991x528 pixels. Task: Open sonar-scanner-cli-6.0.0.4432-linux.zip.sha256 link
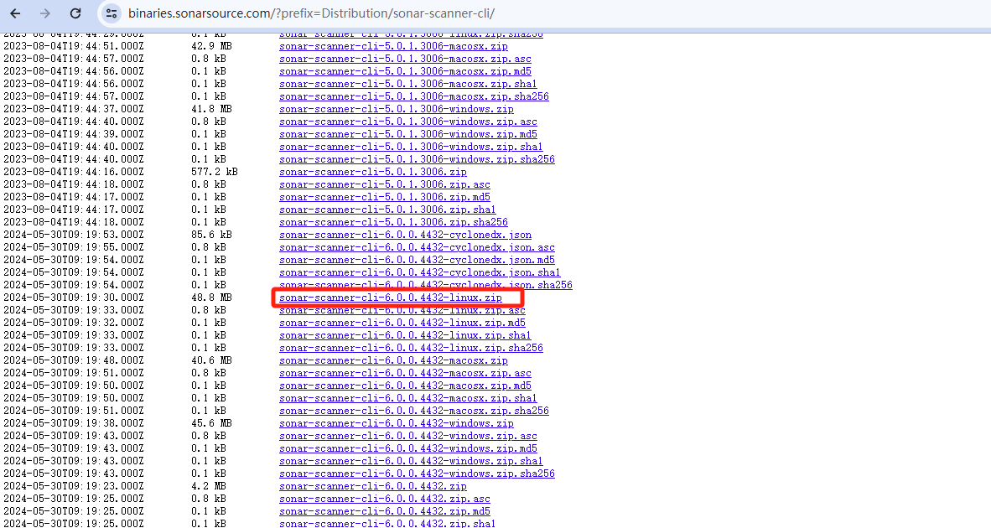tap(412, 348)
